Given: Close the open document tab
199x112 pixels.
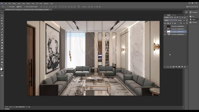Looking at the screenshot, I should (51, 10).
